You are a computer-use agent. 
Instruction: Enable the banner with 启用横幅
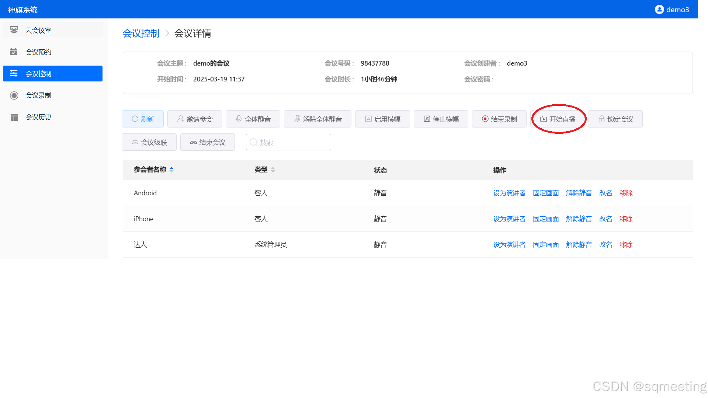point(382,119)
